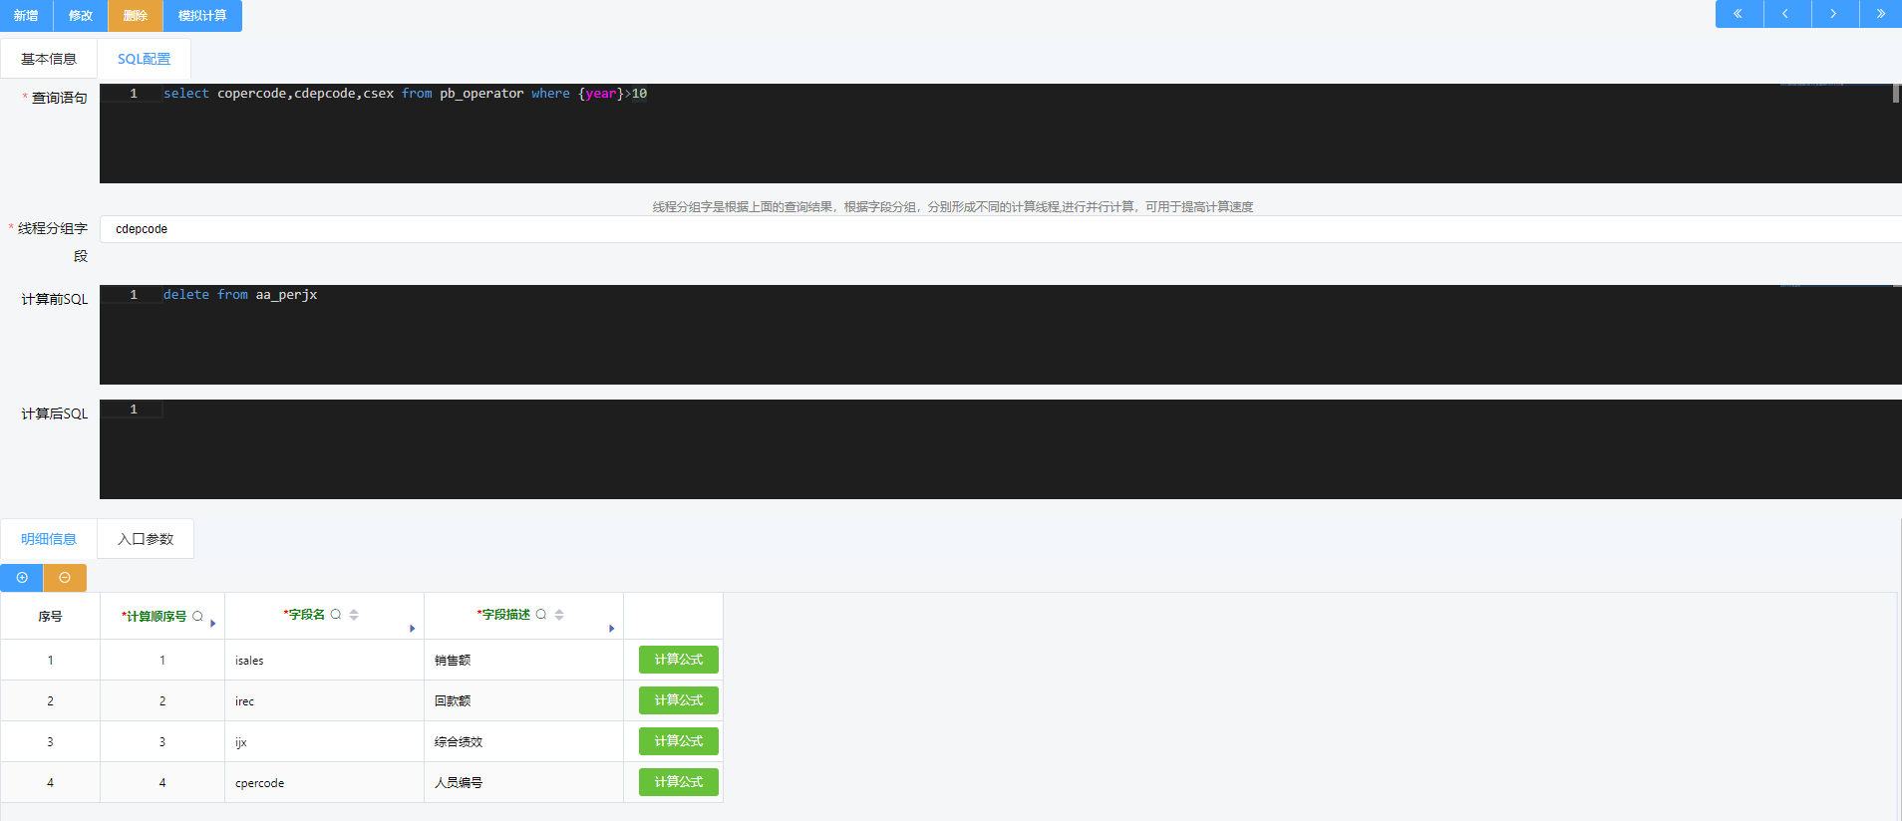Click the 回款额 description cell
This screenshot has height=821, width=1902.
coord(523,701)
